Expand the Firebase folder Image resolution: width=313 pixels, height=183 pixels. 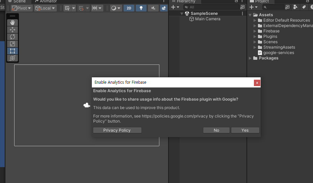point(255,31)
